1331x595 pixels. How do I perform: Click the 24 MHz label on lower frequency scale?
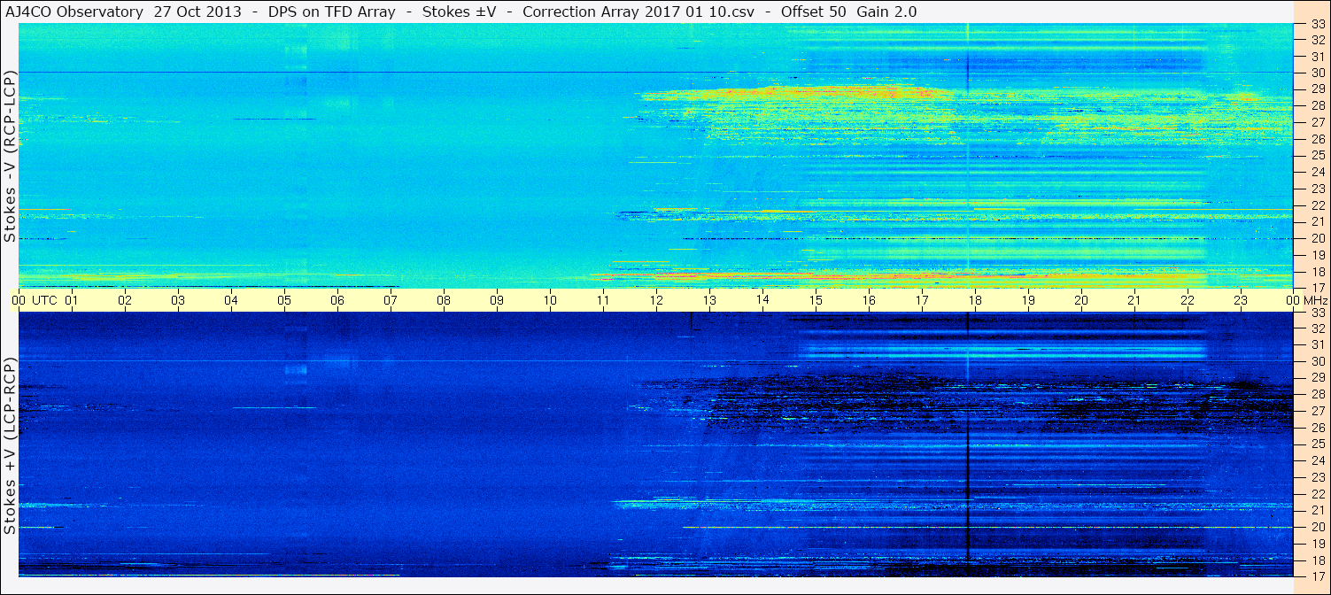(1317, 460)
